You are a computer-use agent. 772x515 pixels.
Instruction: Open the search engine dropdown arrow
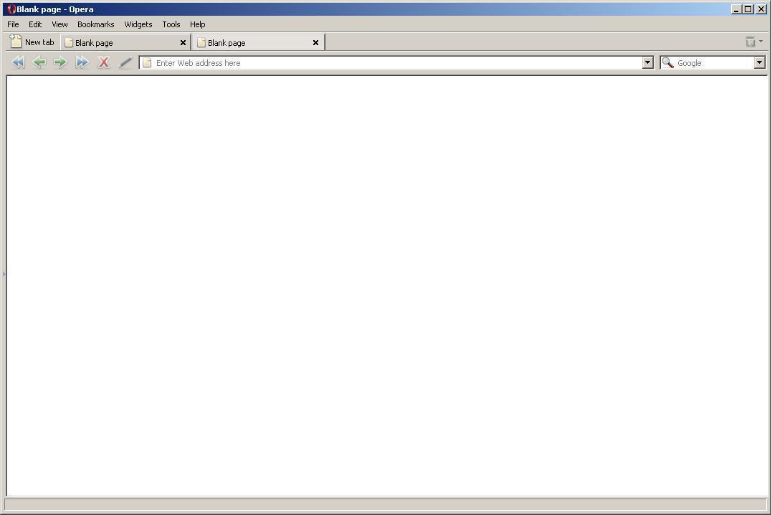[x=759, y=62]
